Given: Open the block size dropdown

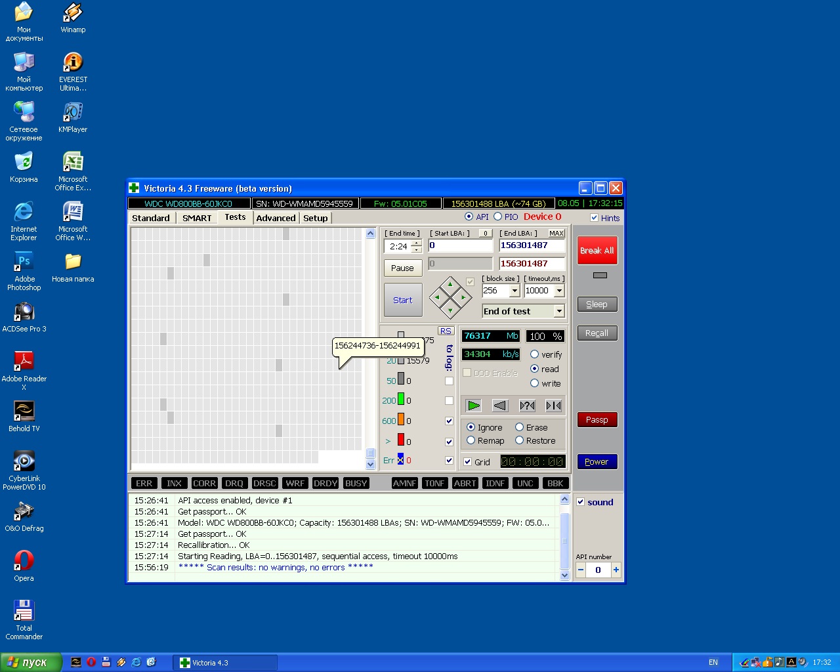Looking at the screenshot, I should pyautogui.click(x=514, y=291).
